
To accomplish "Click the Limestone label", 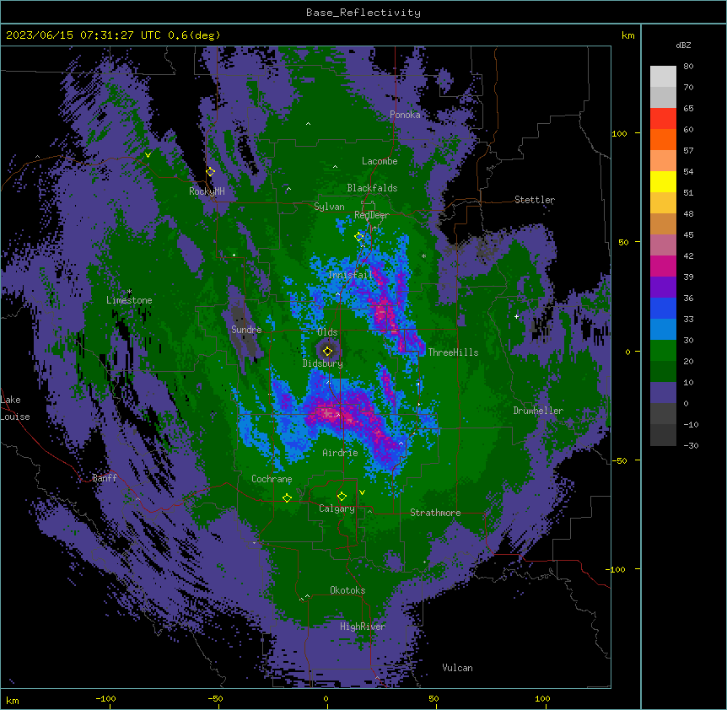I will pyautogui.click(x=129, y=300).
